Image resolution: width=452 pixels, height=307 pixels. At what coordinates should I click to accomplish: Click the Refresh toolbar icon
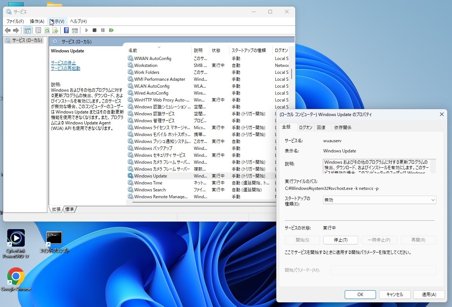tap(47, 30)
